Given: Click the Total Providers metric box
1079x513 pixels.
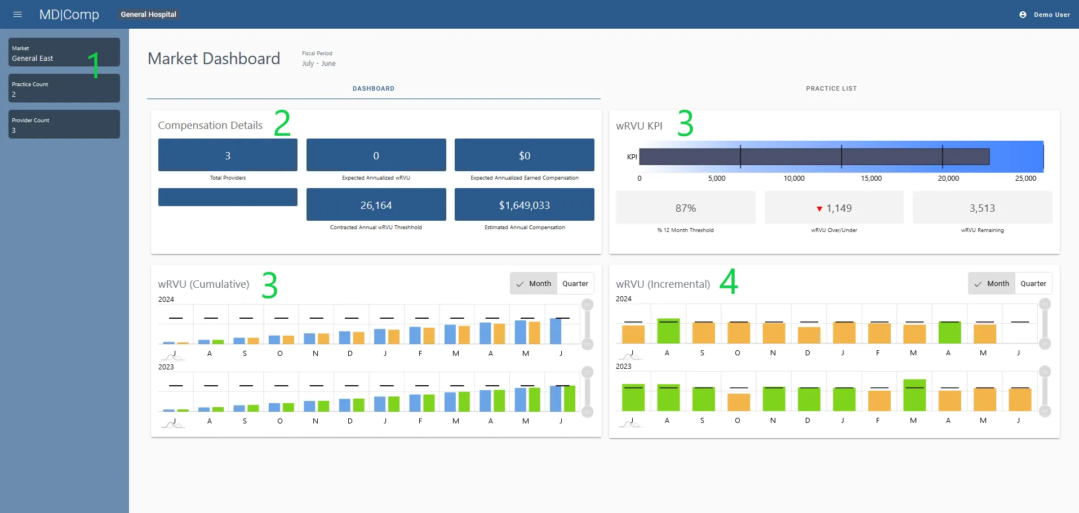Looking at the screenshot, I should pos(227,155).
